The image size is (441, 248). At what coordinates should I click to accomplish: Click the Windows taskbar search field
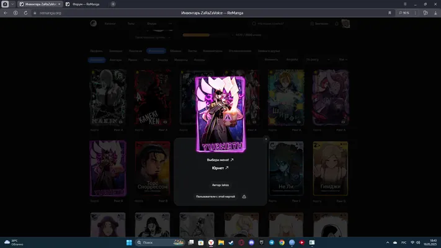(x=160, y=242)
